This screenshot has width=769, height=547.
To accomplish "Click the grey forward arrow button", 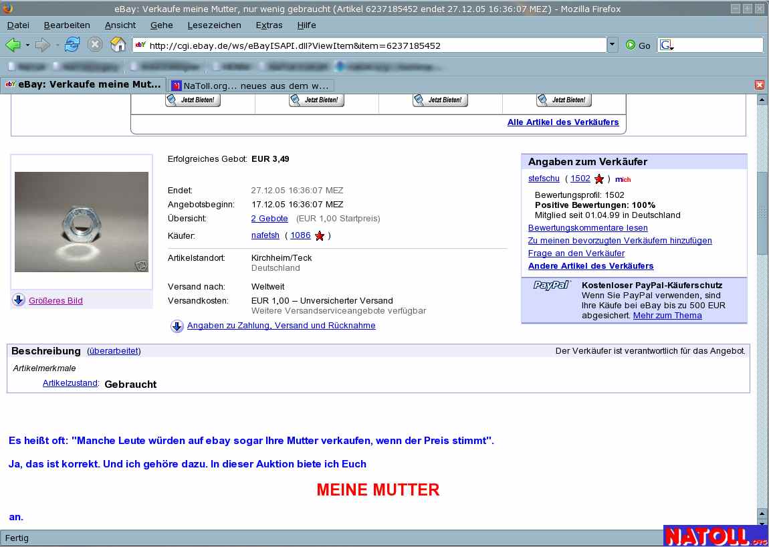I will [43, 45].
